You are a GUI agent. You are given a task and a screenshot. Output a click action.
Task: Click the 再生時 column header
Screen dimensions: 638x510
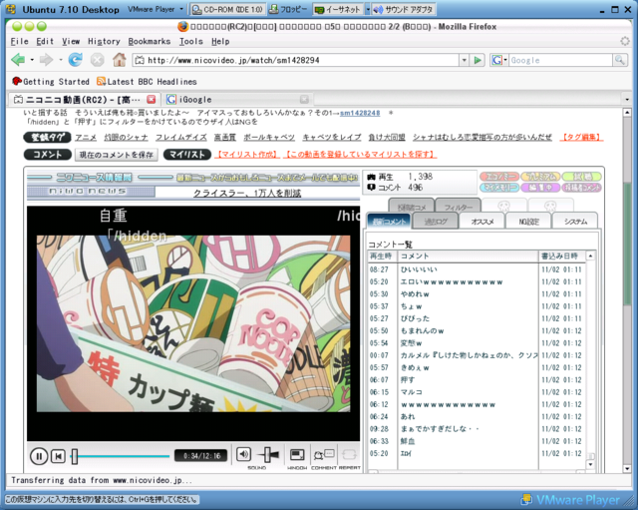(382, 255)
